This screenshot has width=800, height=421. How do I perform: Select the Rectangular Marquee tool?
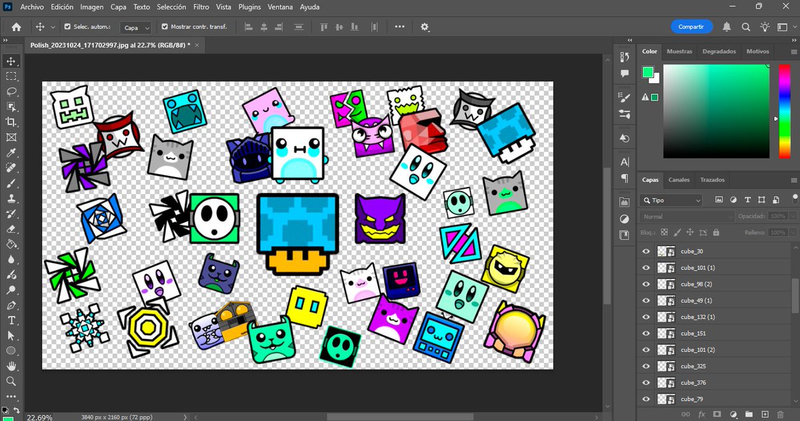pyautogui.click(x=11, y=77)
